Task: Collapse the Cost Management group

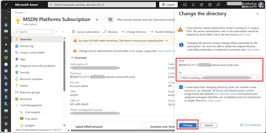Action: (x=17, y=106)
